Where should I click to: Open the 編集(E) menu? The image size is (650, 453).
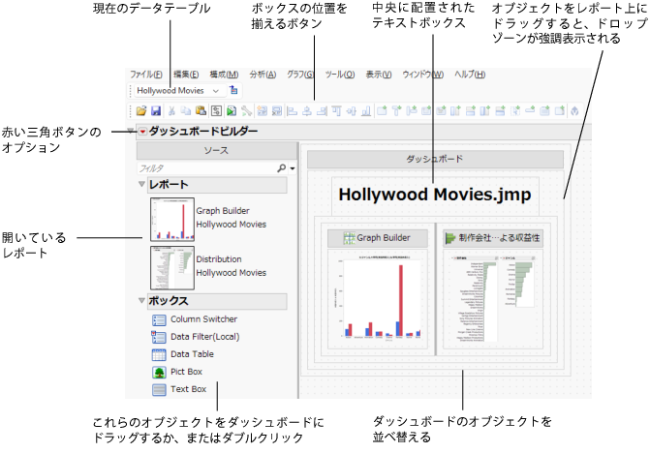(x=186, y=75)
